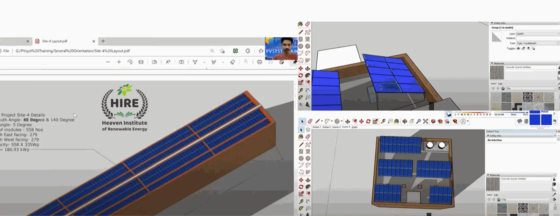Switch to the Scene 3 tab
Screen dimensions: 560x216
(336, 127)
